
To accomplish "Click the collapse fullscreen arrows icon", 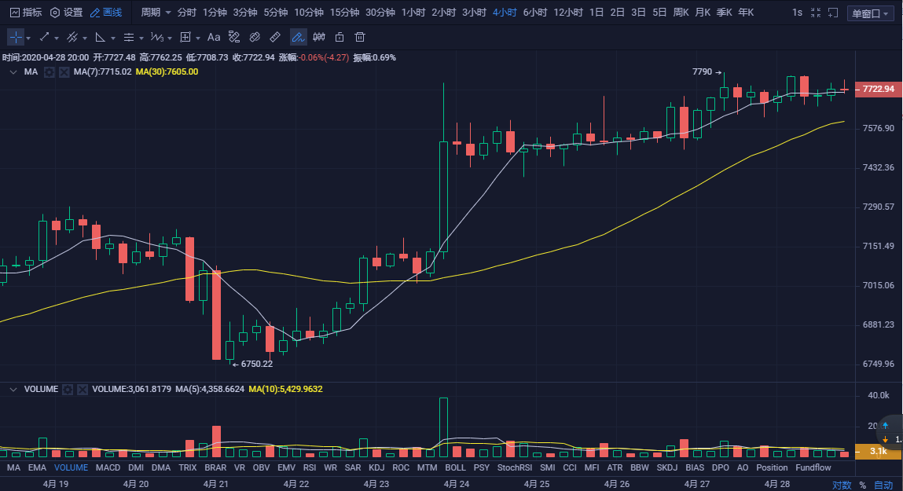I will pyautogui.click(x=816, y=12).
